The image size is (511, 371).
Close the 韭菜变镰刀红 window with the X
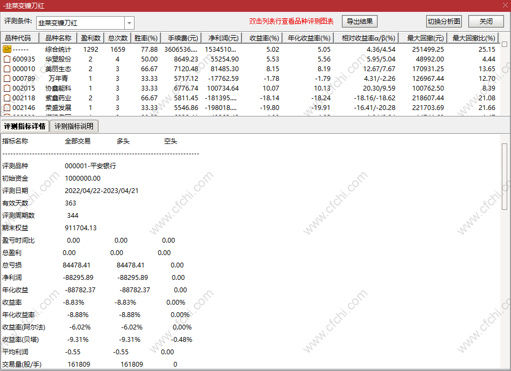505,5
